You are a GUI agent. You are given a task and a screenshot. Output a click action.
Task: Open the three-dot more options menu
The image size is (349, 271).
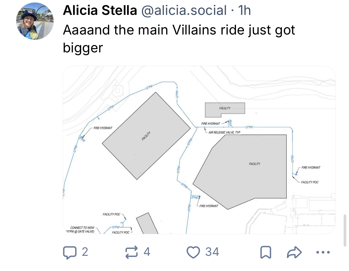(323, 253)
